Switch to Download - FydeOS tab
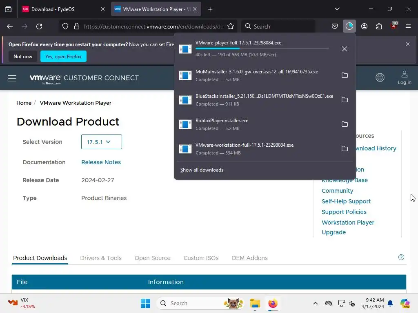 coord(63,9)
